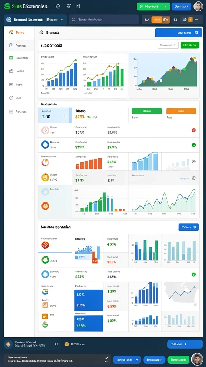Expand the small green dropdown button
This screenshot has width=206, height=367.
pos(190,45)
